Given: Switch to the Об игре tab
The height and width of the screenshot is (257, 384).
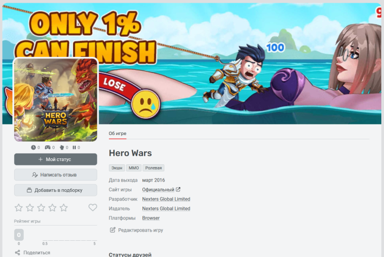Looking at the screenshot, I should click(x=118, y=133).
